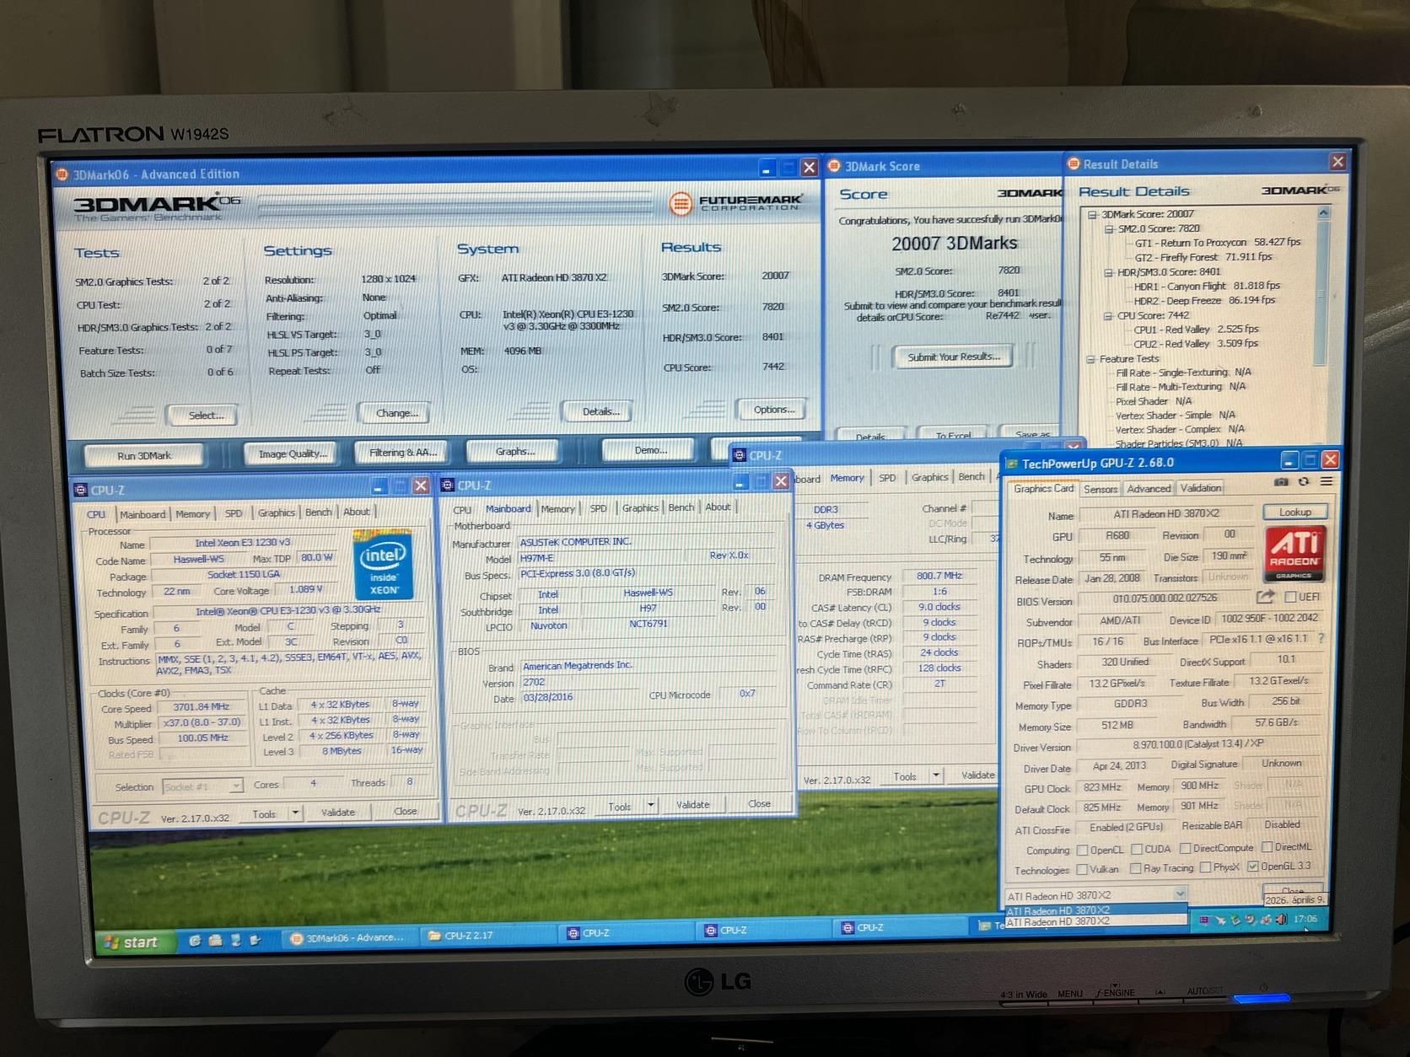Viewport: 1410px width, 1057px height.
Task: Open the GPU-Z hamburger menu
Action: [1327, 481]
